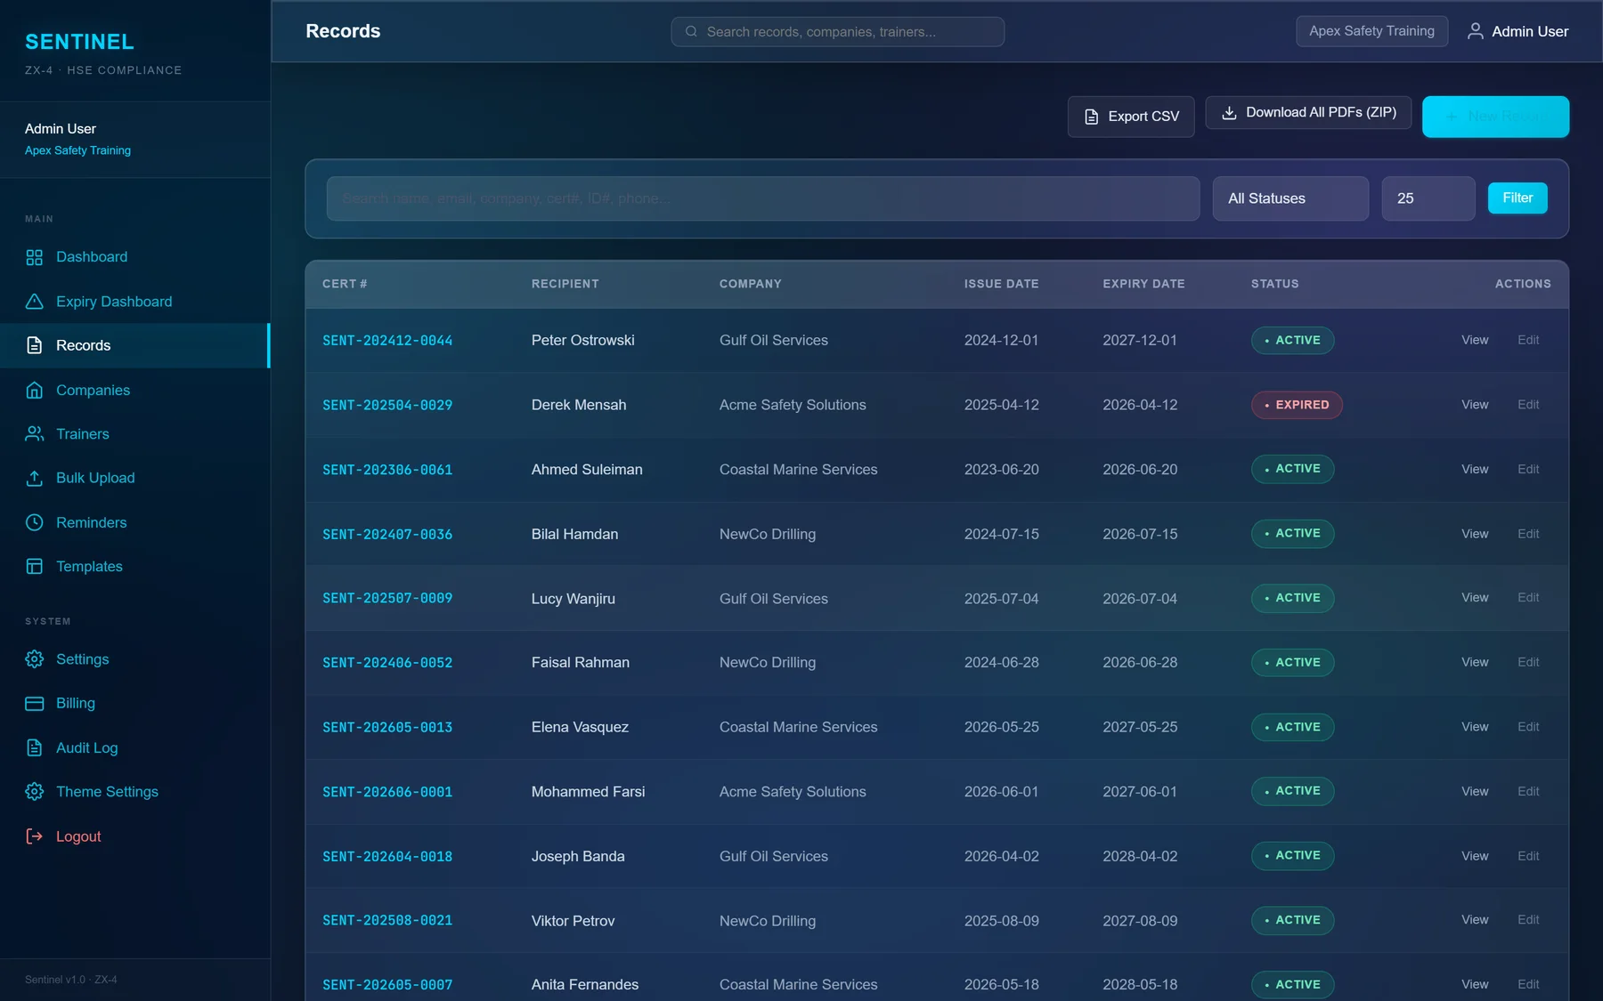This screenshot has height=1001, width=1603.
Task: View Ahmed Suleiman's record
Action: tap(1475, 469)
